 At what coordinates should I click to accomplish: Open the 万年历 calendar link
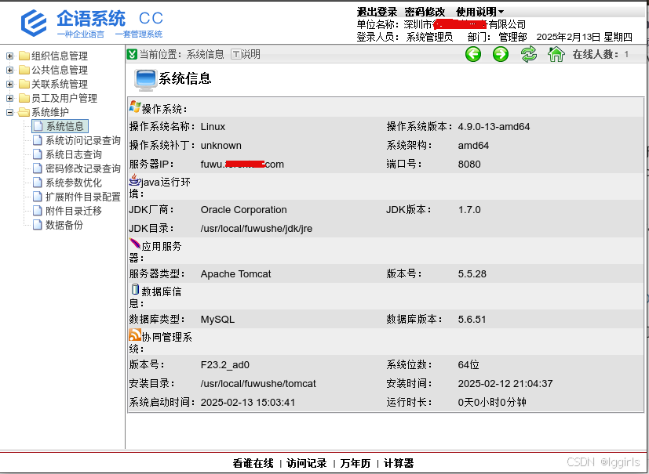point(355,463)
